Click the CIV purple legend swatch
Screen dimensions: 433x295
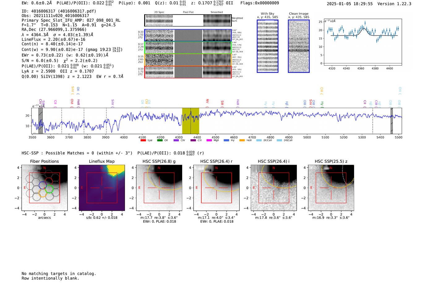tap(176, 140)
